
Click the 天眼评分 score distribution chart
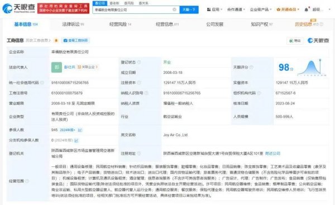point(312,68)
